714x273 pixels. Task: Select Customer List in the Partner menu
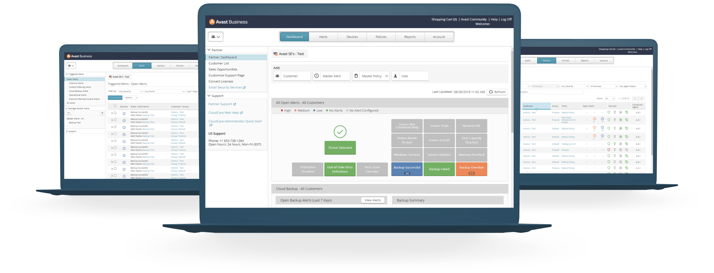click(x=219, y=63)
